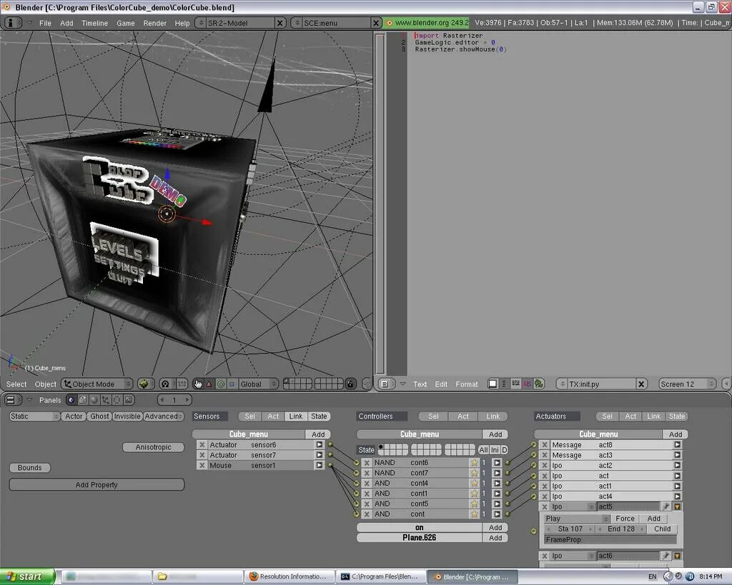Click the End 128 end frame field
732x585 pixels.
[x=621, y=529]
